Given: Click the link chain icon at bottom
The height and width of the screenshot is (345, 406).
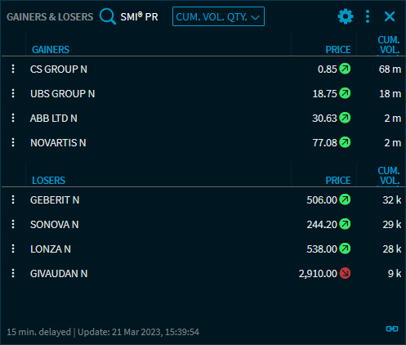Looking at the screenshot, I should pos(392,329).
